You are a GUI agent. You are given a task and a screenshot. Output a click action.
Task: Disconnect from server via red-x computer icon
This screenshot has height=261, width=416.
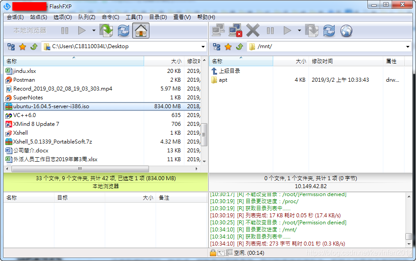(235, 30)
